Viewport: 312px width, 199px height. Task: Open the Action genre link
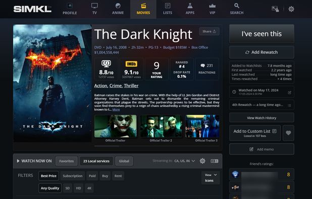point(100,86)
